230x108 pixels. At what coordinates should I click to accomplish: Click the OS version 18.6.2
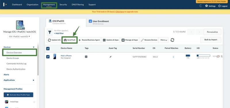pos(155,57)
